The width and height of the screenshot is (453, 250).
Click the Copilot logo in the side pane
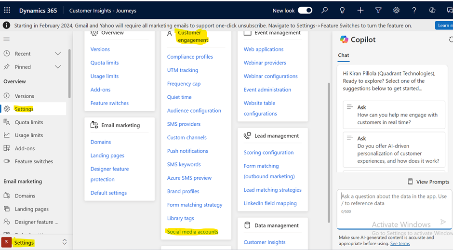tap(344, 39)
